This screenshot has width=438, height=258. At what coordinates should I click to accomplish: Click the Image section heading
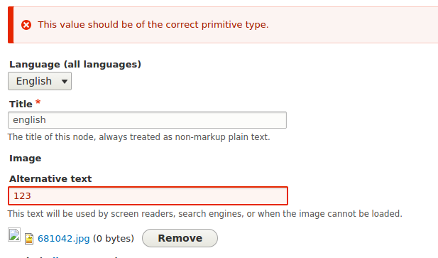25,158
